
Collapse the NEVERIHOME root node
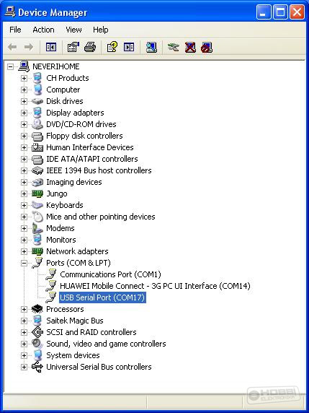(x=10, y=66)
